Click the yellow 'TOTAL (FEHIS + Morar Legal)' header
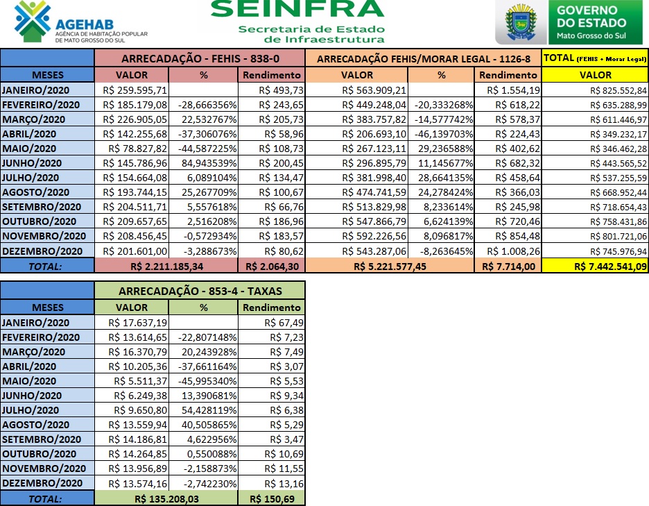The height and width of the screenshot is (506, 649). click(596, 58)
